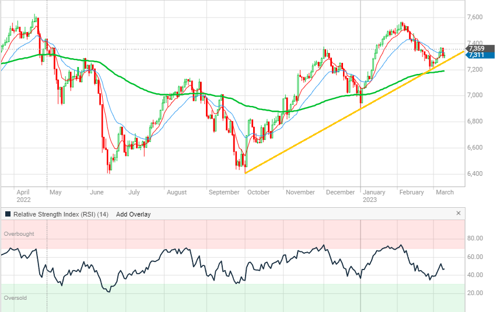This screenshot has width=497, height=312.
Task: Click the April 2022 date label
Action: click(23, 195)
